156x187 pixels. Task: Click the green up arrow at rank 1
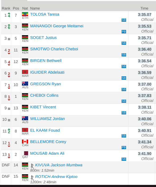coord(9,13)
